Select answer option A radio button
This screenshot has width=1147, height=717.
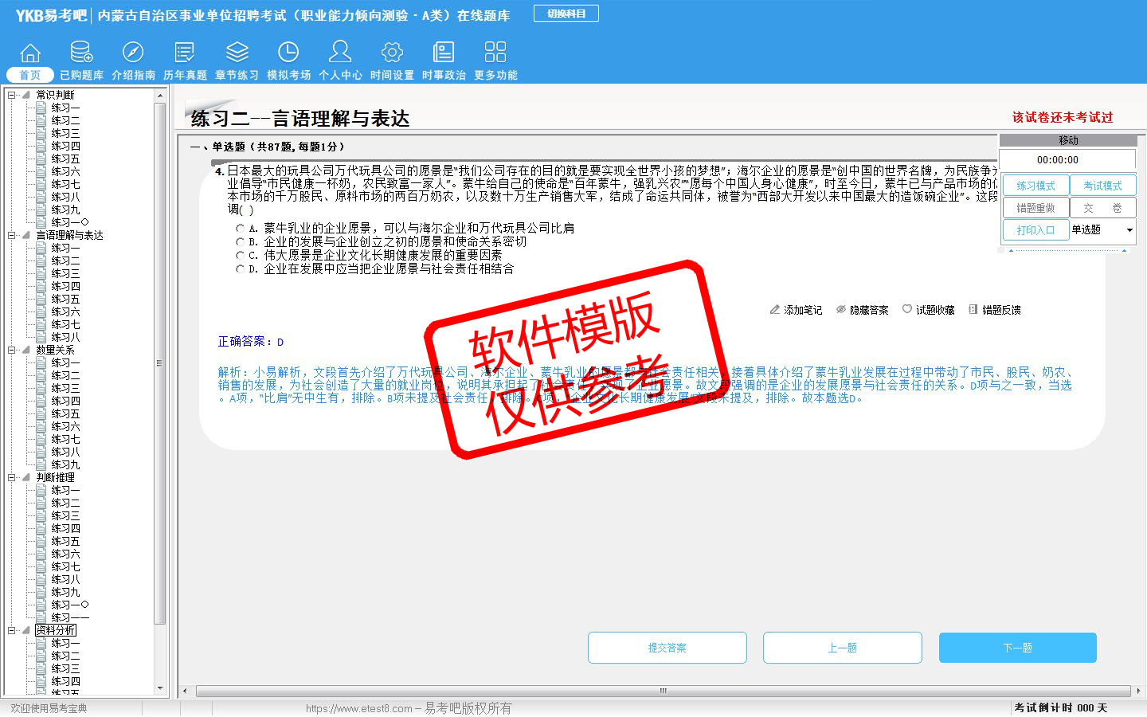tap(240, 229)
